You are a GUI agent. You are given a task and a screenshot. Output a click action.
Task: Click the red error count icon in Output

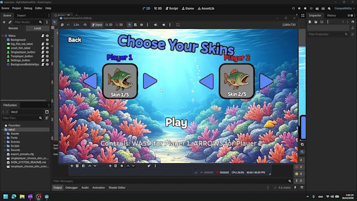coord(297,167)
